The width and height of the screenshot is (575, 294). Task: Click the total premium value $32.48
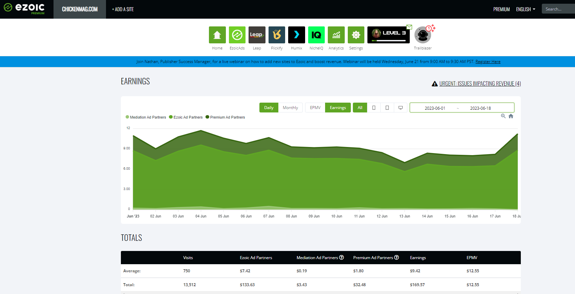pyautogui.click(x=360, y=285)
